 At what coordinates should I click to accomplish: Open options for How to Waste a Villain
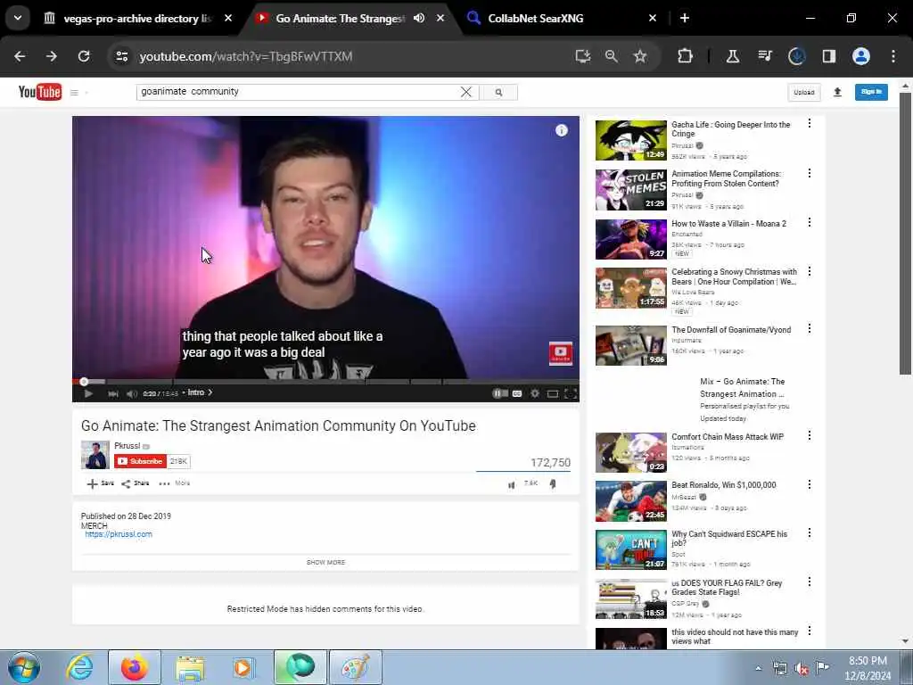pos(810,222)
